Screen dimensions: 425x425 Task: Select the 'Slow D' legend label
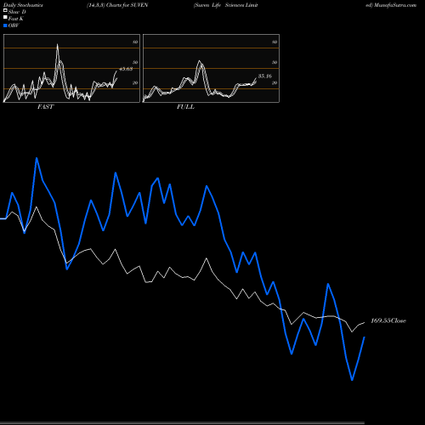tap(17, 12)
